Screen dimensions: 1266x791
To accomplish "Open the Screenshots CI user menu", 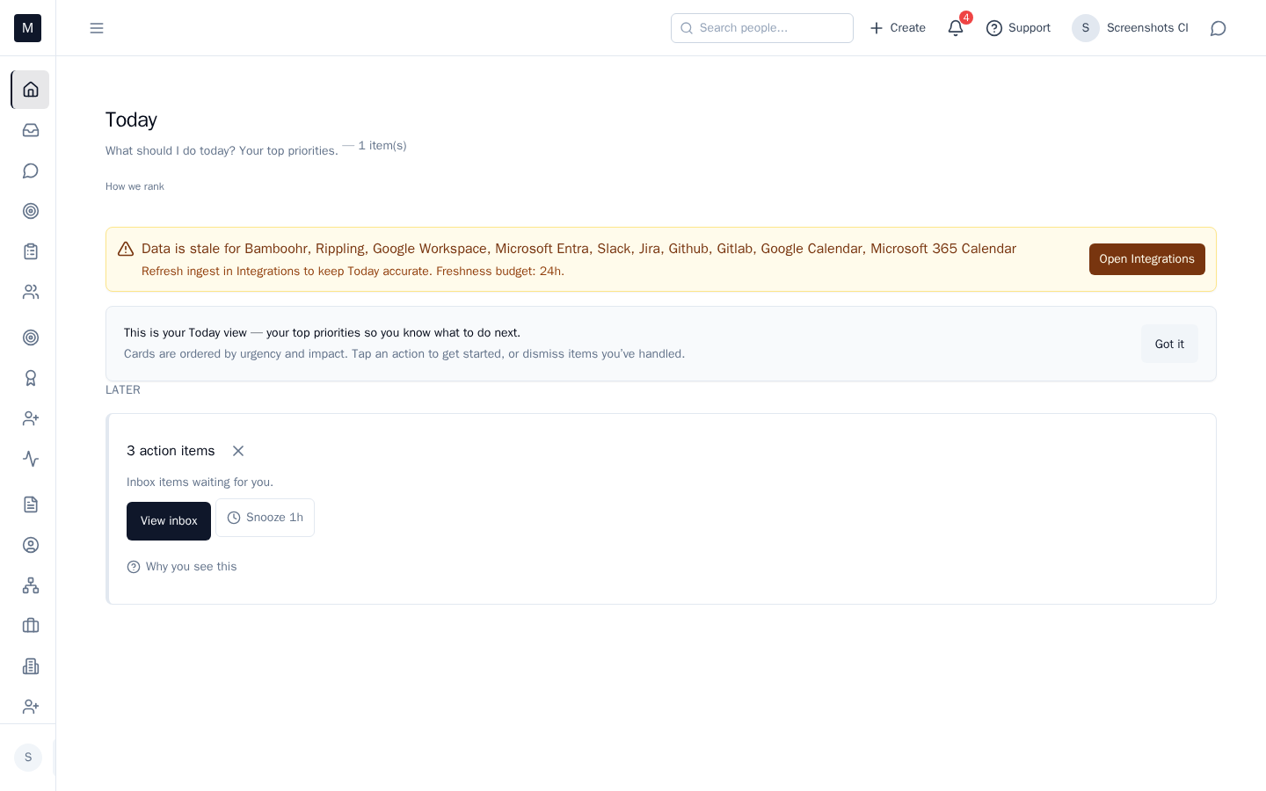I will click(x=1131, y=28).
